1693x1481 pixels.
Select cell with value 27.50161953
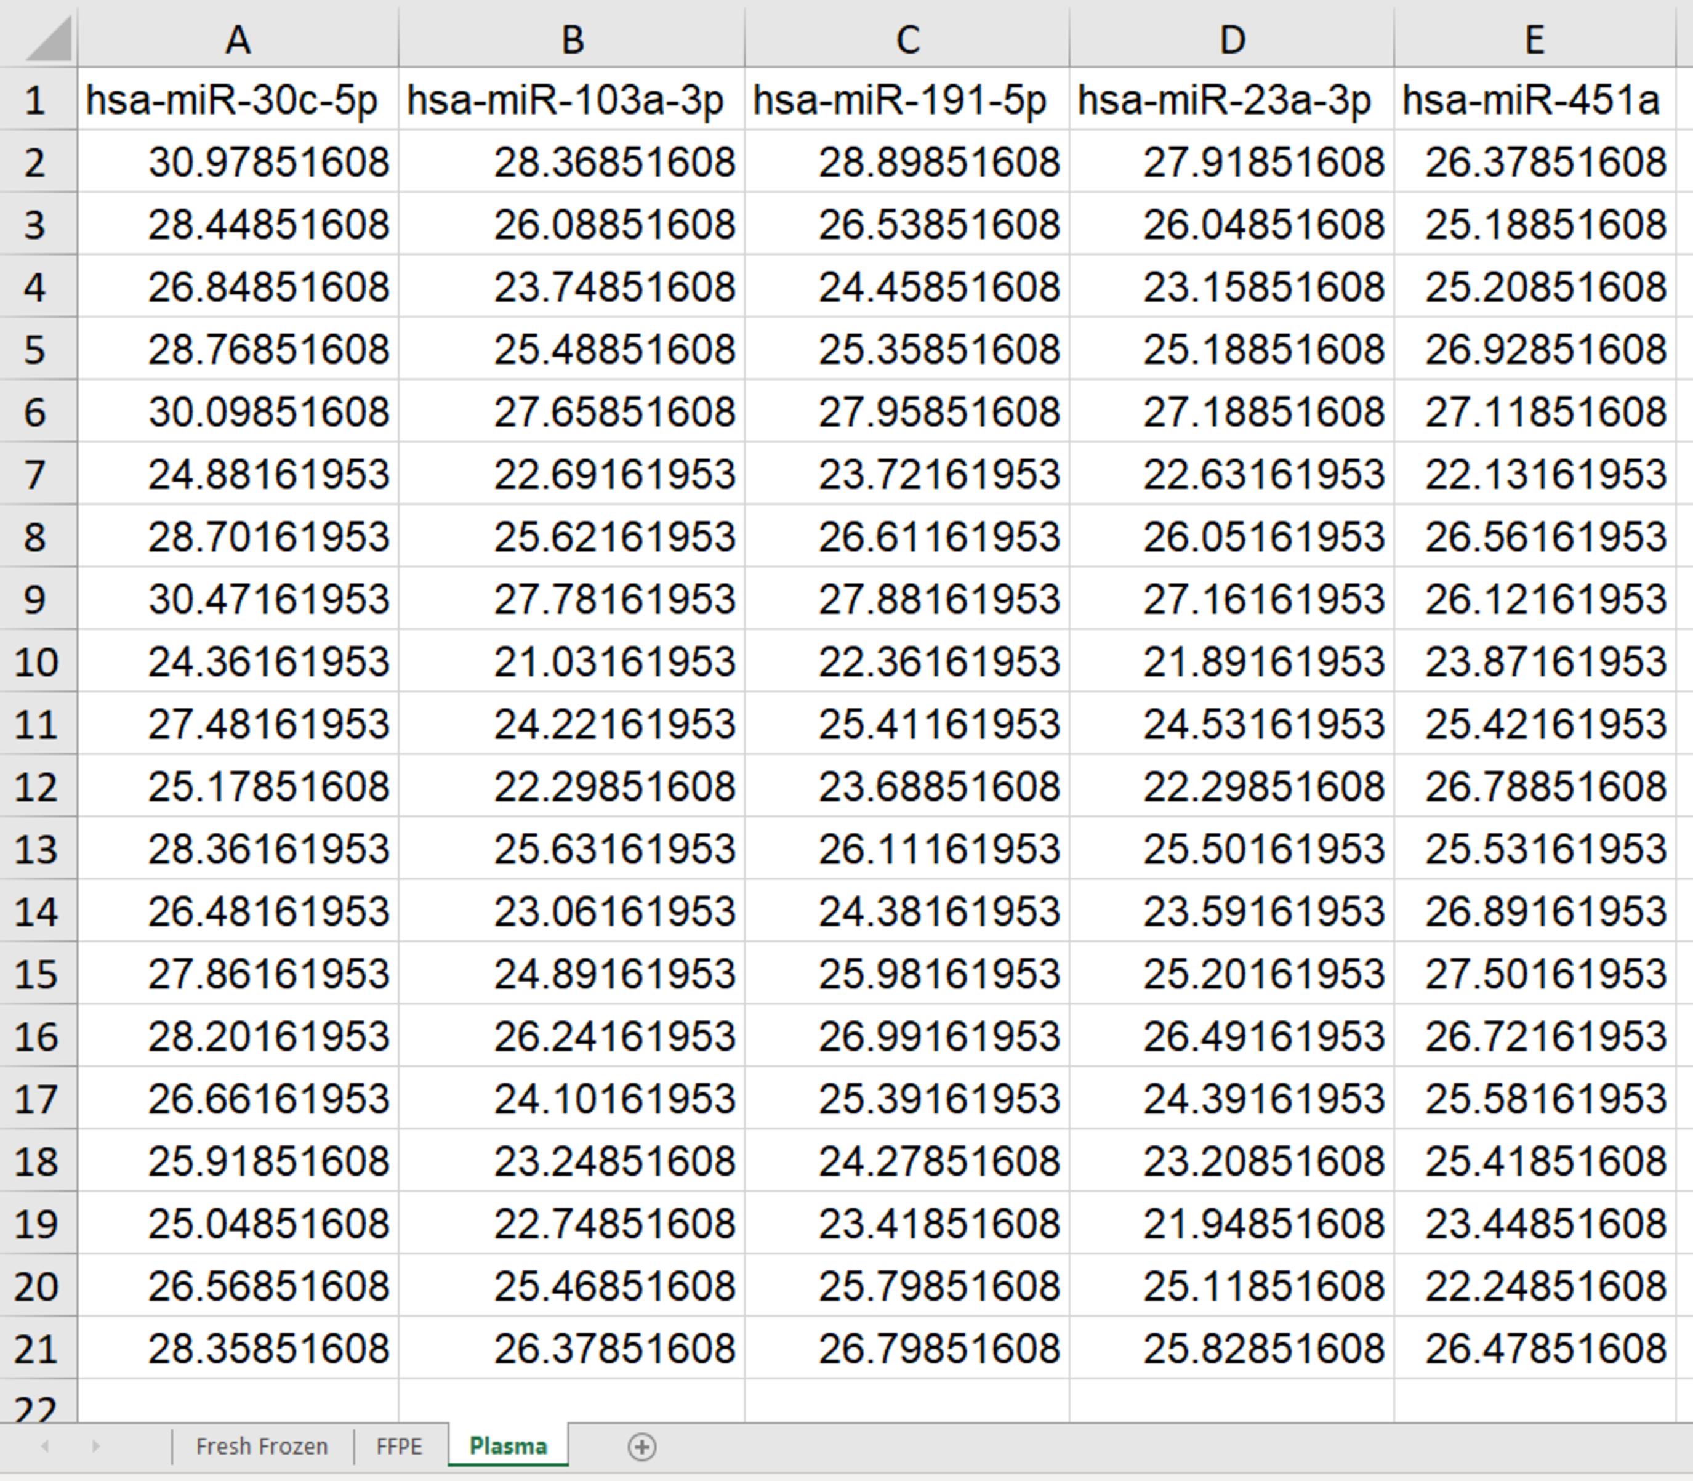(1534, 974)
